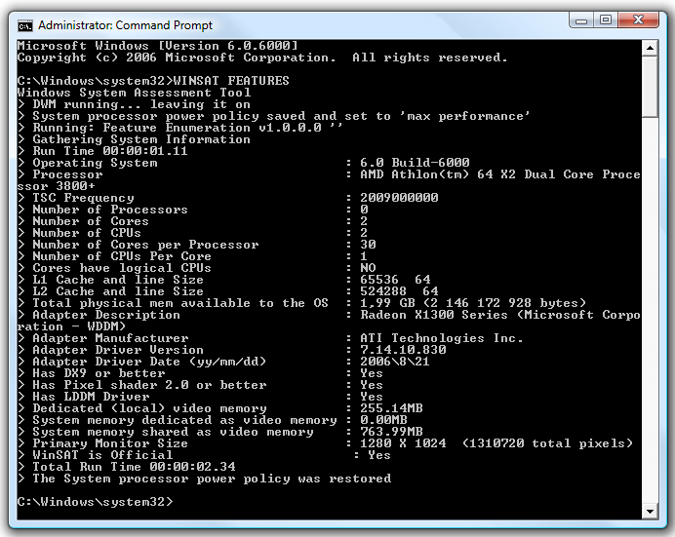Click the '1,99 GB (2 146 172 928 bytes)' value
The width and height of the screenshot is (675, 537).
[x=473, y=303]
